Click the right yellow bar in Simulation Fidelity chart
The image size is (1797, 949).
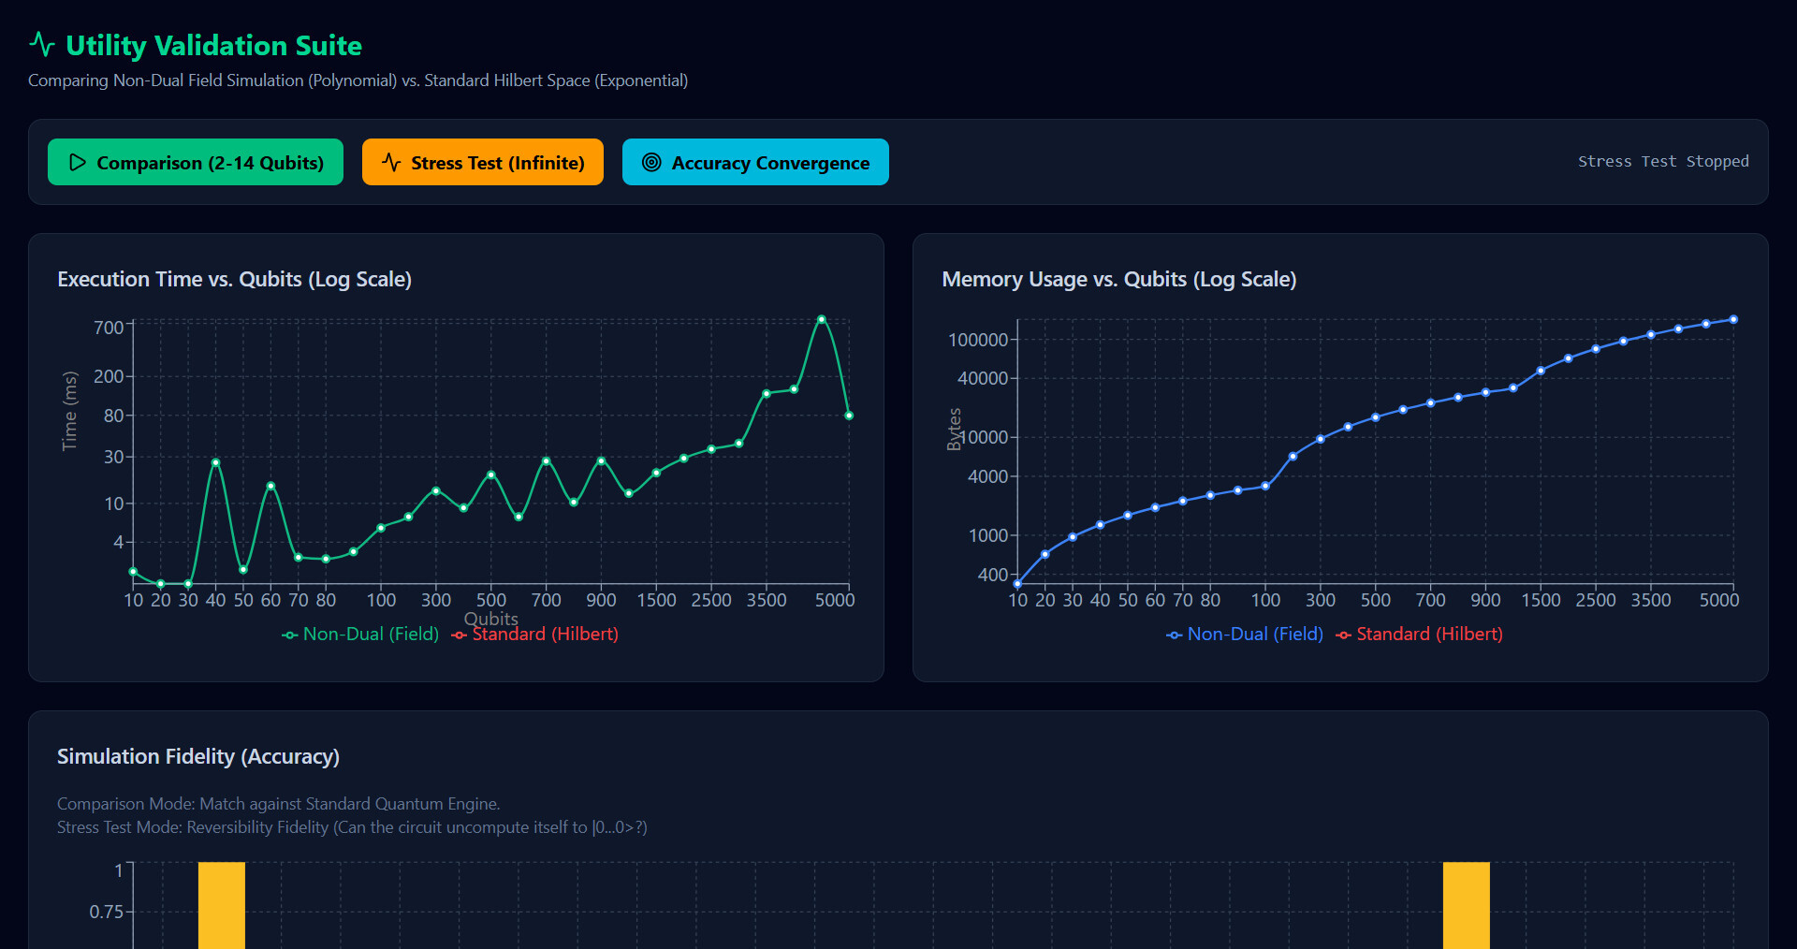pyautogui.click(x=1467, y=905)
